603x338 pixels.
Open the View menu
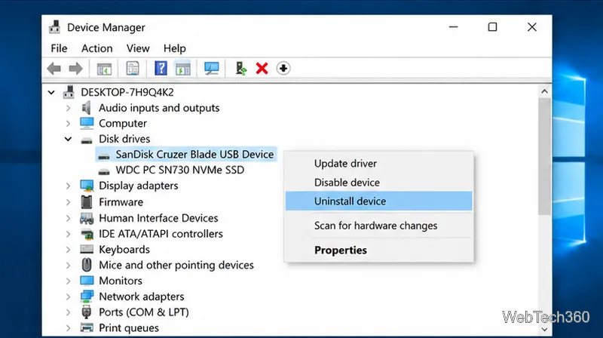click(138, 48)
